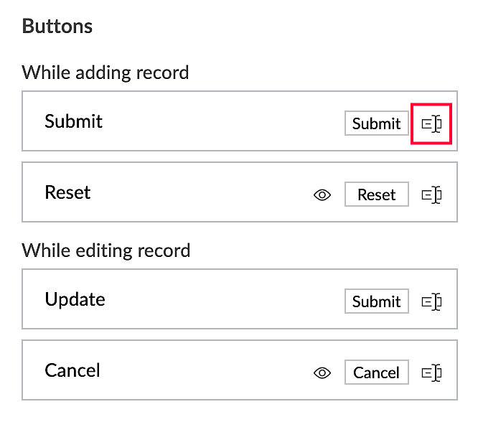The image size is (478, 422).
Task: Click While adding record heading
Action: [106, 72]
